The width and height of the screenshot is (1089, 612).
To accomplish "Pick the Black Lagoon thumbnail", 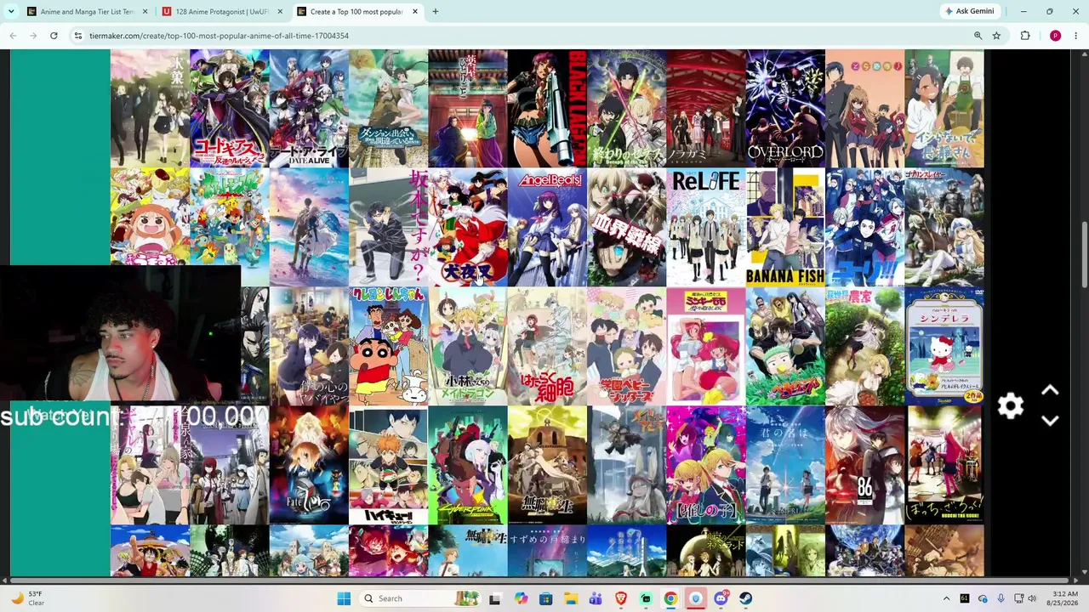I will click(547, 108).
